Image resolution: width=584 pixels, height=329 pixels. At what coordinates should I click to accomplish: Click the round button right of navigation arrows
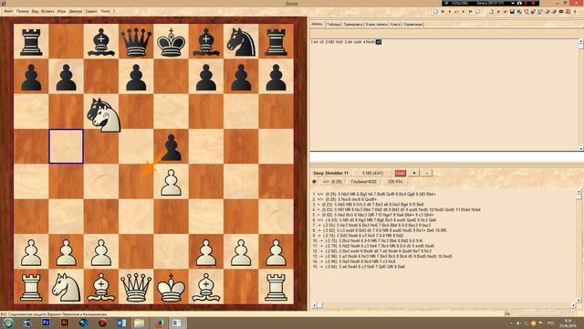coord(477,12)
